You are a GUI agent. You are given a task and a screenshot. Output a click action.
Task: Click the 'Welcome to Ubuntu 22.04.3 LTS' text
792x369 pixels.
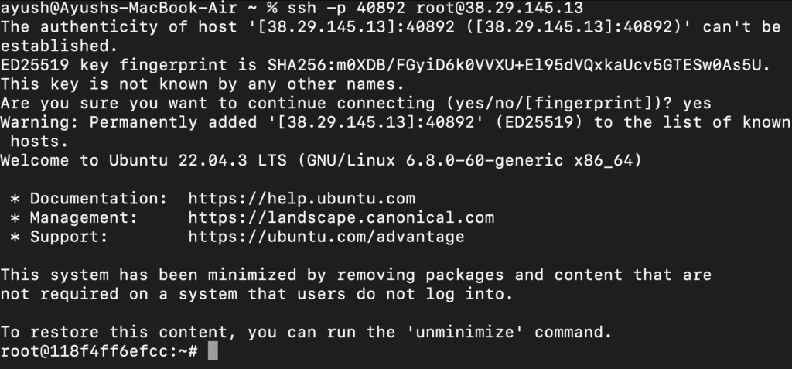pos(139,161)
